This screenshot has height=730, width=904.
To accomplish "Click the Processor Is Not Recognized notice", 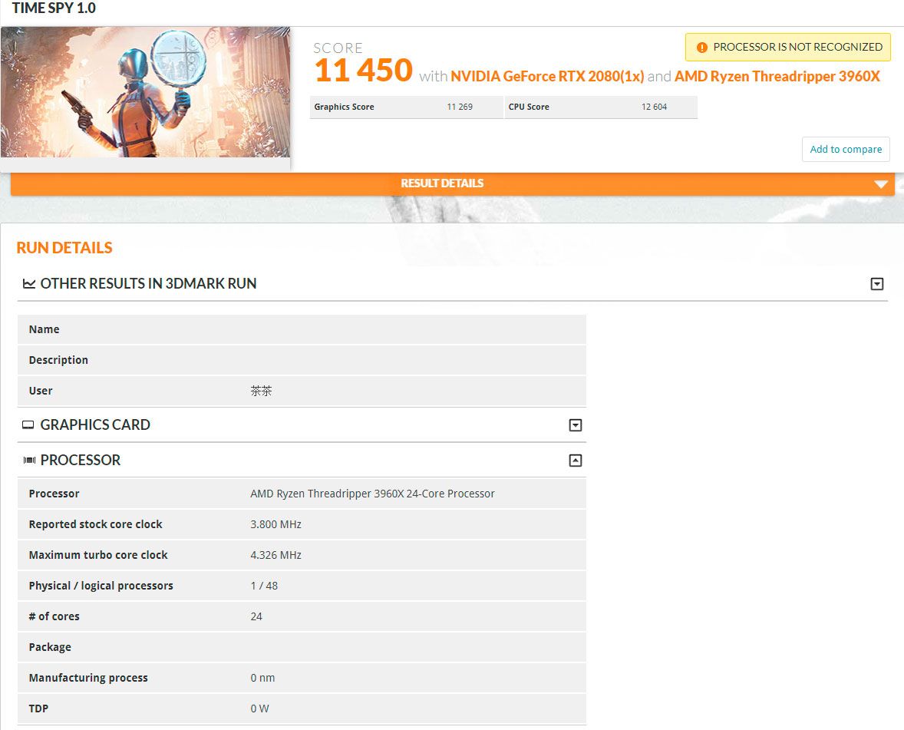I will (x=787, y=48).
